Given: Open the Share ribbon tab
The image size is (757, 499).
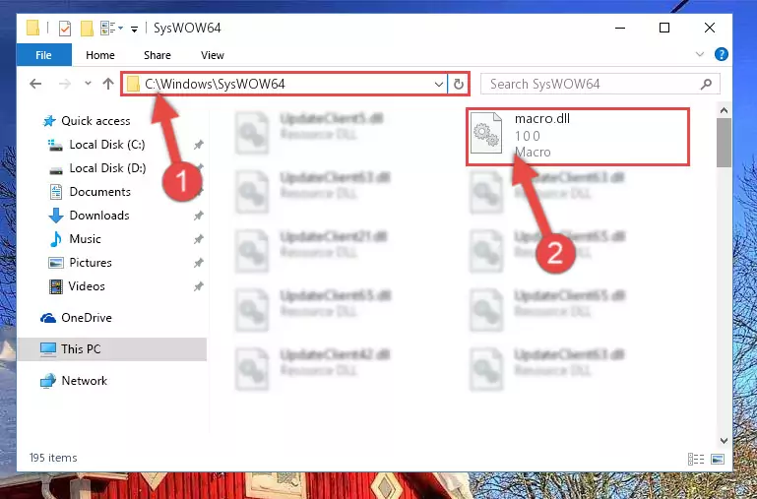Looking at the screenshot, I should [x=157, y=55].
